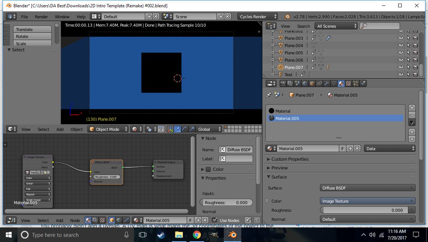Select shader nodes tree type icon

(88, 220)
